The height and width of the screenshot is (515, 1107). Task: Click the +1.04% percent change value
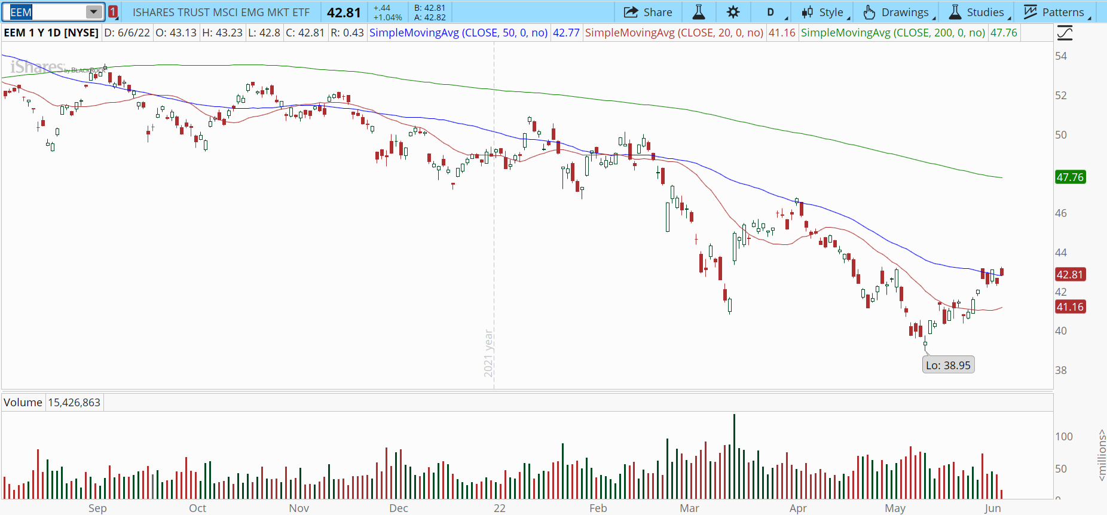pyautogui.click(x=388, y=17)
